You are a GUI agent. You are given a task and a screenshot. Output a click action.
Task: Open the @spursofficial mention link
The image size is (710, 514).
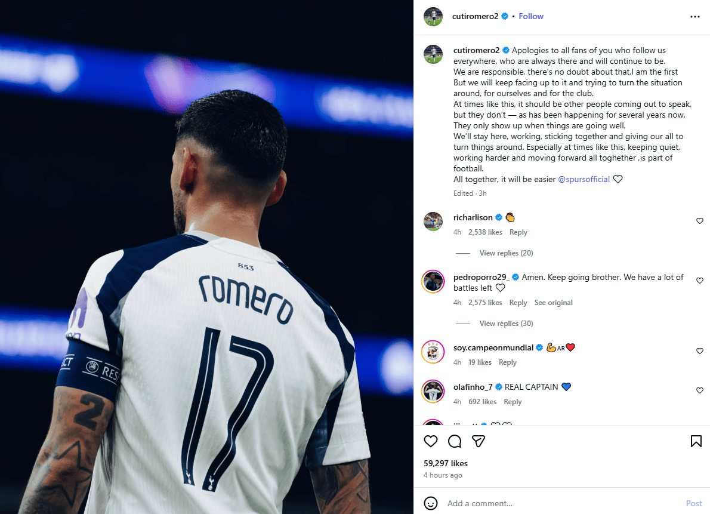[x=584, y=179]
